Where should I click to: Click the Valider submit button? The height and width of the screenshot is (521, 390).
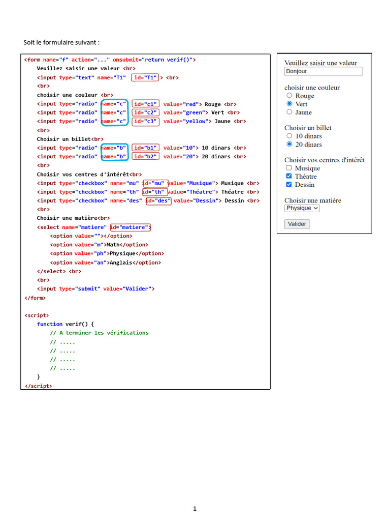(297, 224)
